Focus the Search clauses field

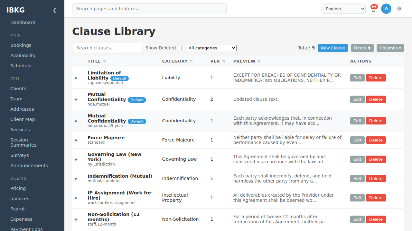coord(108,48)
